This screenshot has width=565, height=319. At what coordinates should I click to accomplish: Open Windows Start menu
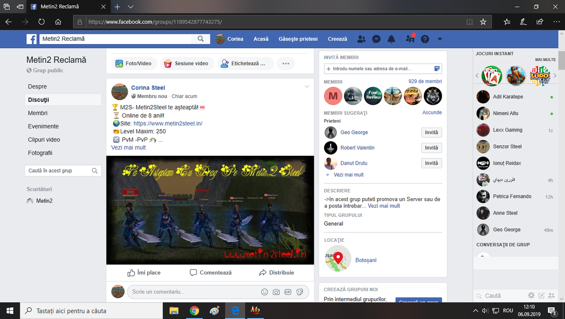pyautogui.click(x=10, y=311)
